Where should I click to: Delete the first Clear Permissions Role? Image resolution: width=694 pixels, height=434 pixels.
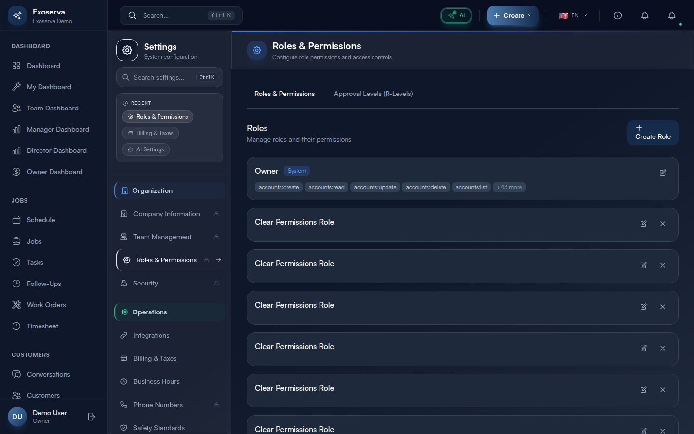coord(663,224)
